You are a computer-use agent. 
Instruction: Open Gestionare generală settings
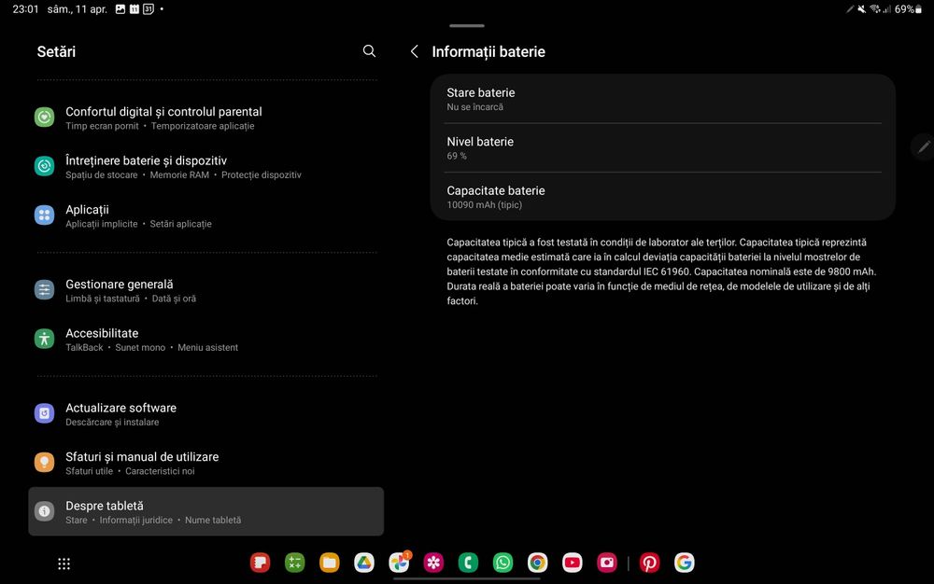click(x=206, y=290)
